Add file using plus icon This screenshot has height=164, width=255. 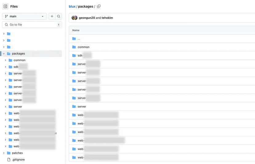pos(52,16)
